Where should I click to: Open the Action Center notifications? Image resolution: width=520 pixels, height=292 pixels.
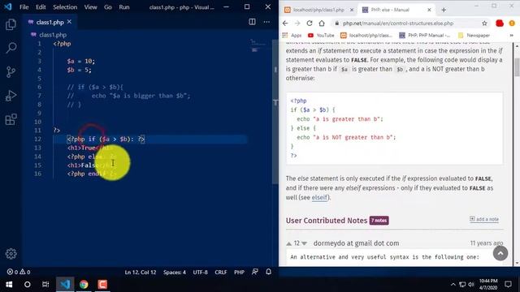[509, 285]
